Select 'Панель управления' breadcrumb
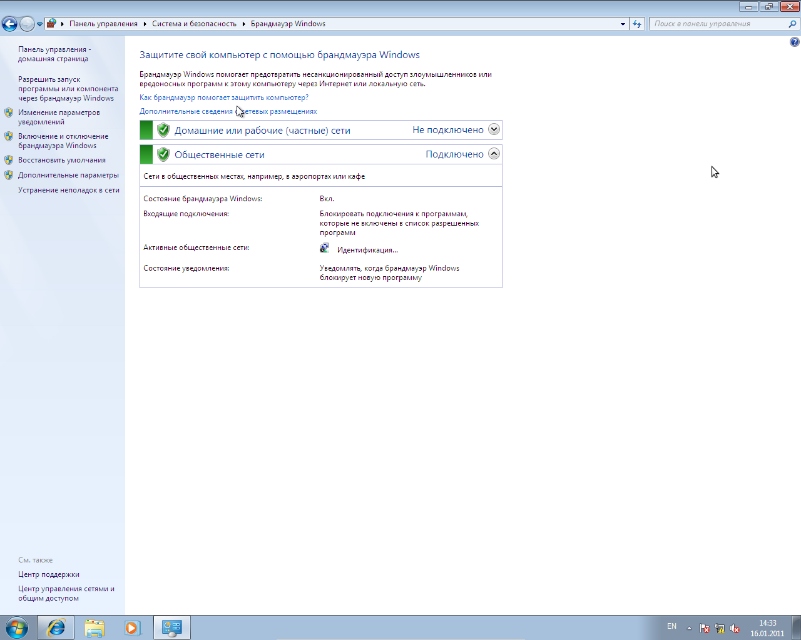The height and width of the screenshot is (640, 801). (103, 24)
